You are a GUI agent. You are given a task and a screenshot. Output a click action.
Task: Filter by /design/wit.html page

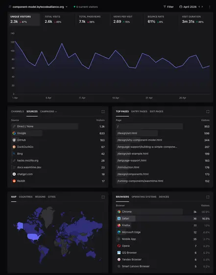click(x=127, y=133)
